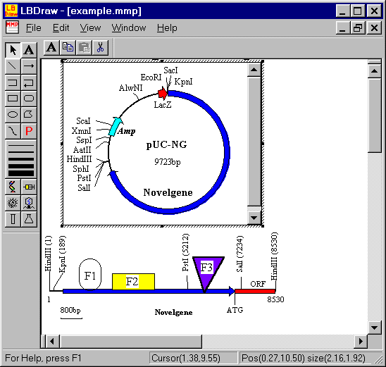Select the arrow pointer tool
Screen dimensions: 386x367
pos(13,50)
